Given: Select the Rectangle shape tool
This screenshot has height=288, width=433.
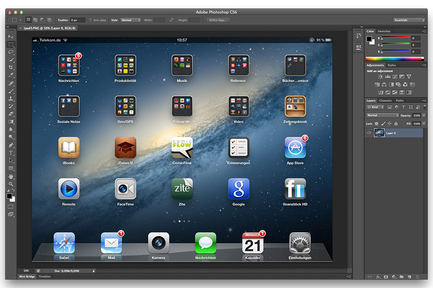Looking at the screenshot, I should pyautogui.click(x=11, y=168).
